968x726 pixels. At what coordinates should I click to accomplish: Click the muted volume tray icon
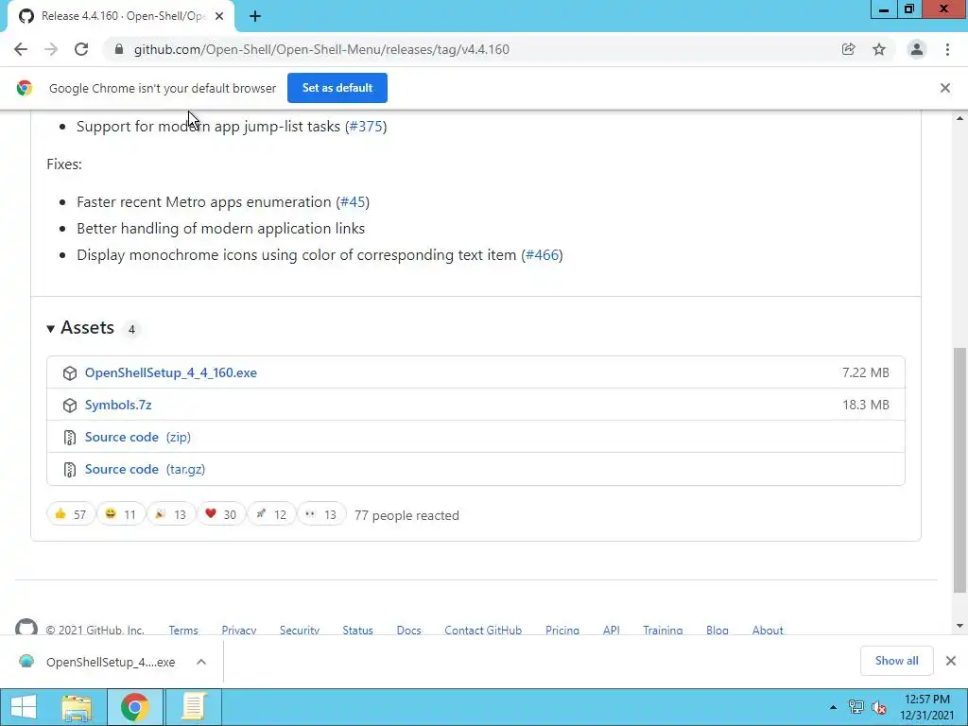tap(879, 707)
